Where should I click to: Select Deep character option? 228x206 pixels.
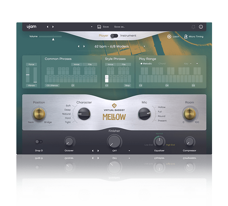pyautogui.click(x=68, y=110)
